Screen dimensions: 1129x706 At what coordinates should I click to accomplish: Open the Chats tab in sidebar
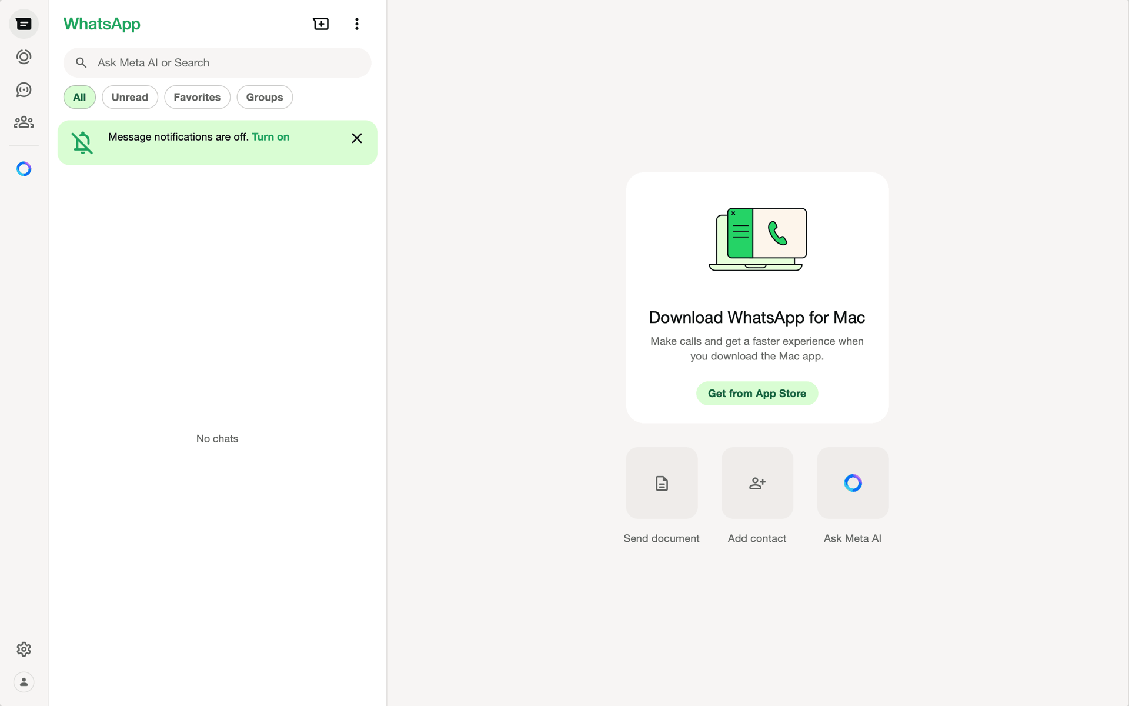tap(24, 24)
